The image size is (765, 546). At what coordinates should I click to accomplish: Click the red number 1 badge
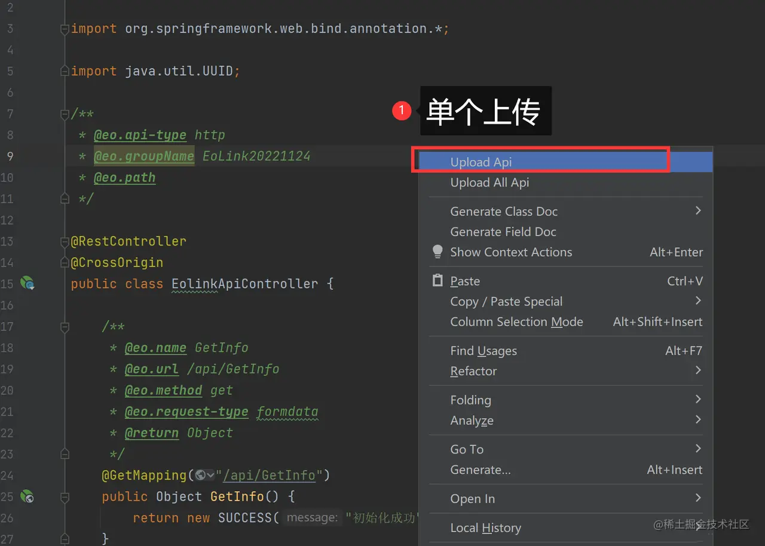pyautogui.click(x=402, y=111)
